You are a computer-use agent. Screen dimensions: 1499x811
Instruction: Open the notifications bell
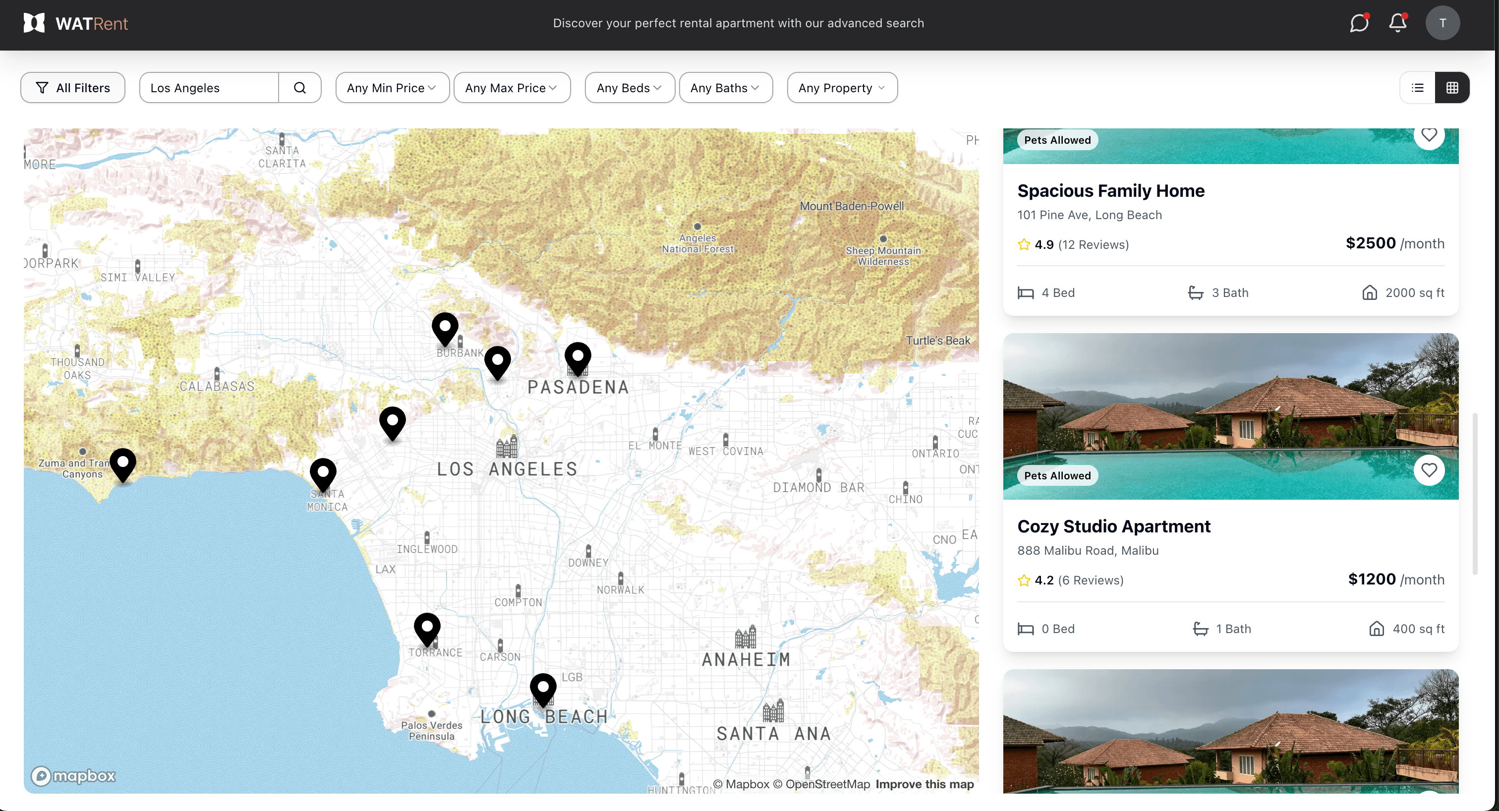click(x=1397, y=23)
